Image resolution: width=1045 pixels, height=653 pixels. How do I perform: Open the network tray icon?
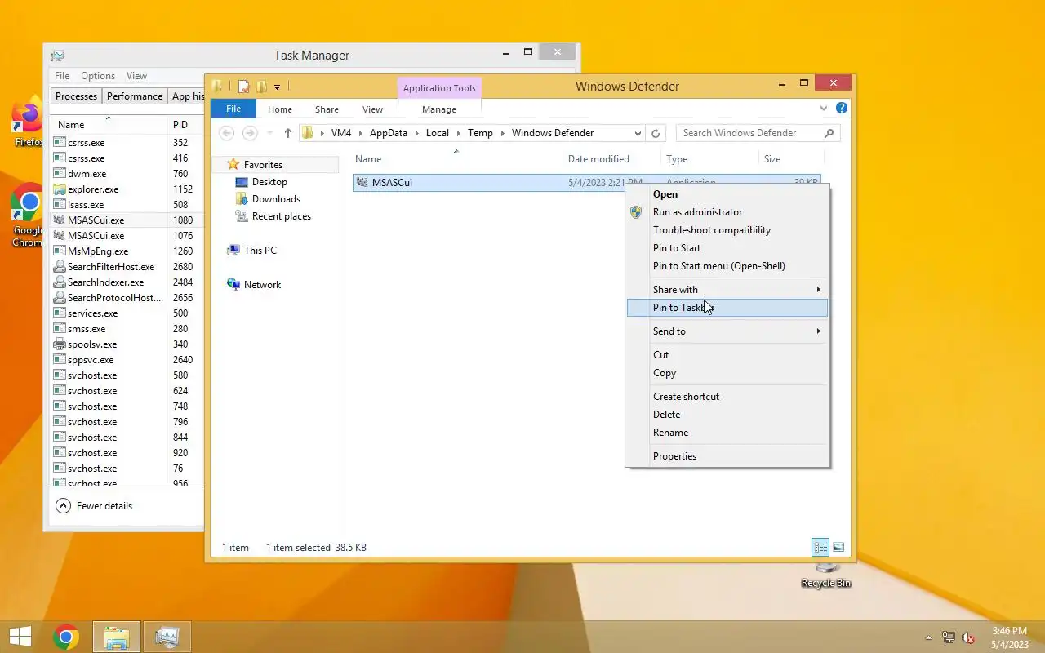click(x=949, y=637)
